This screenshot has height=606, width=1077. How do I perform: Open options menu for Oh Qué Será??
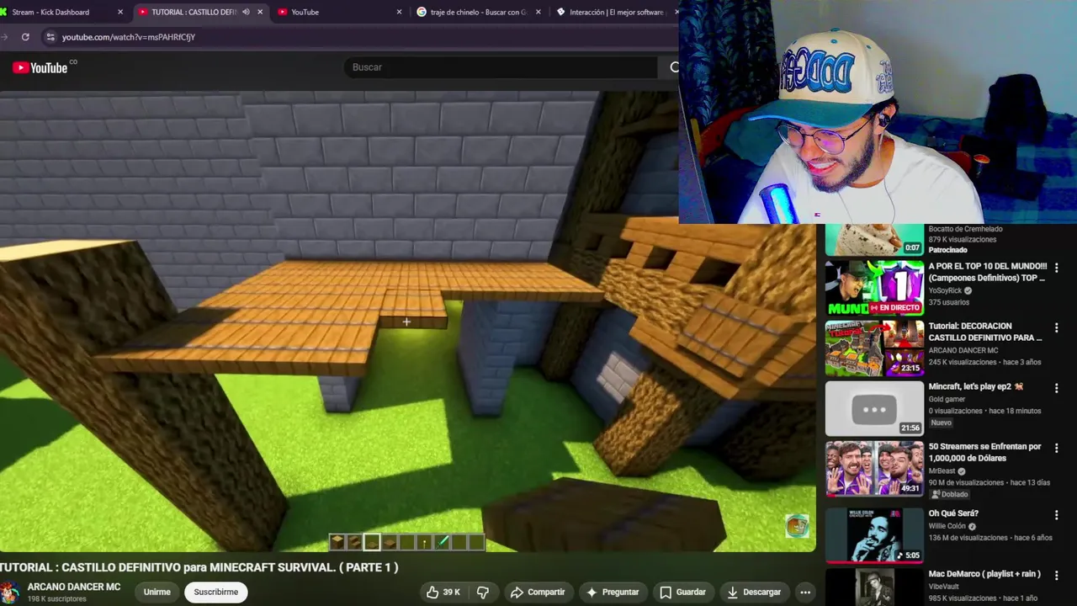click(x=1056, y=514)
